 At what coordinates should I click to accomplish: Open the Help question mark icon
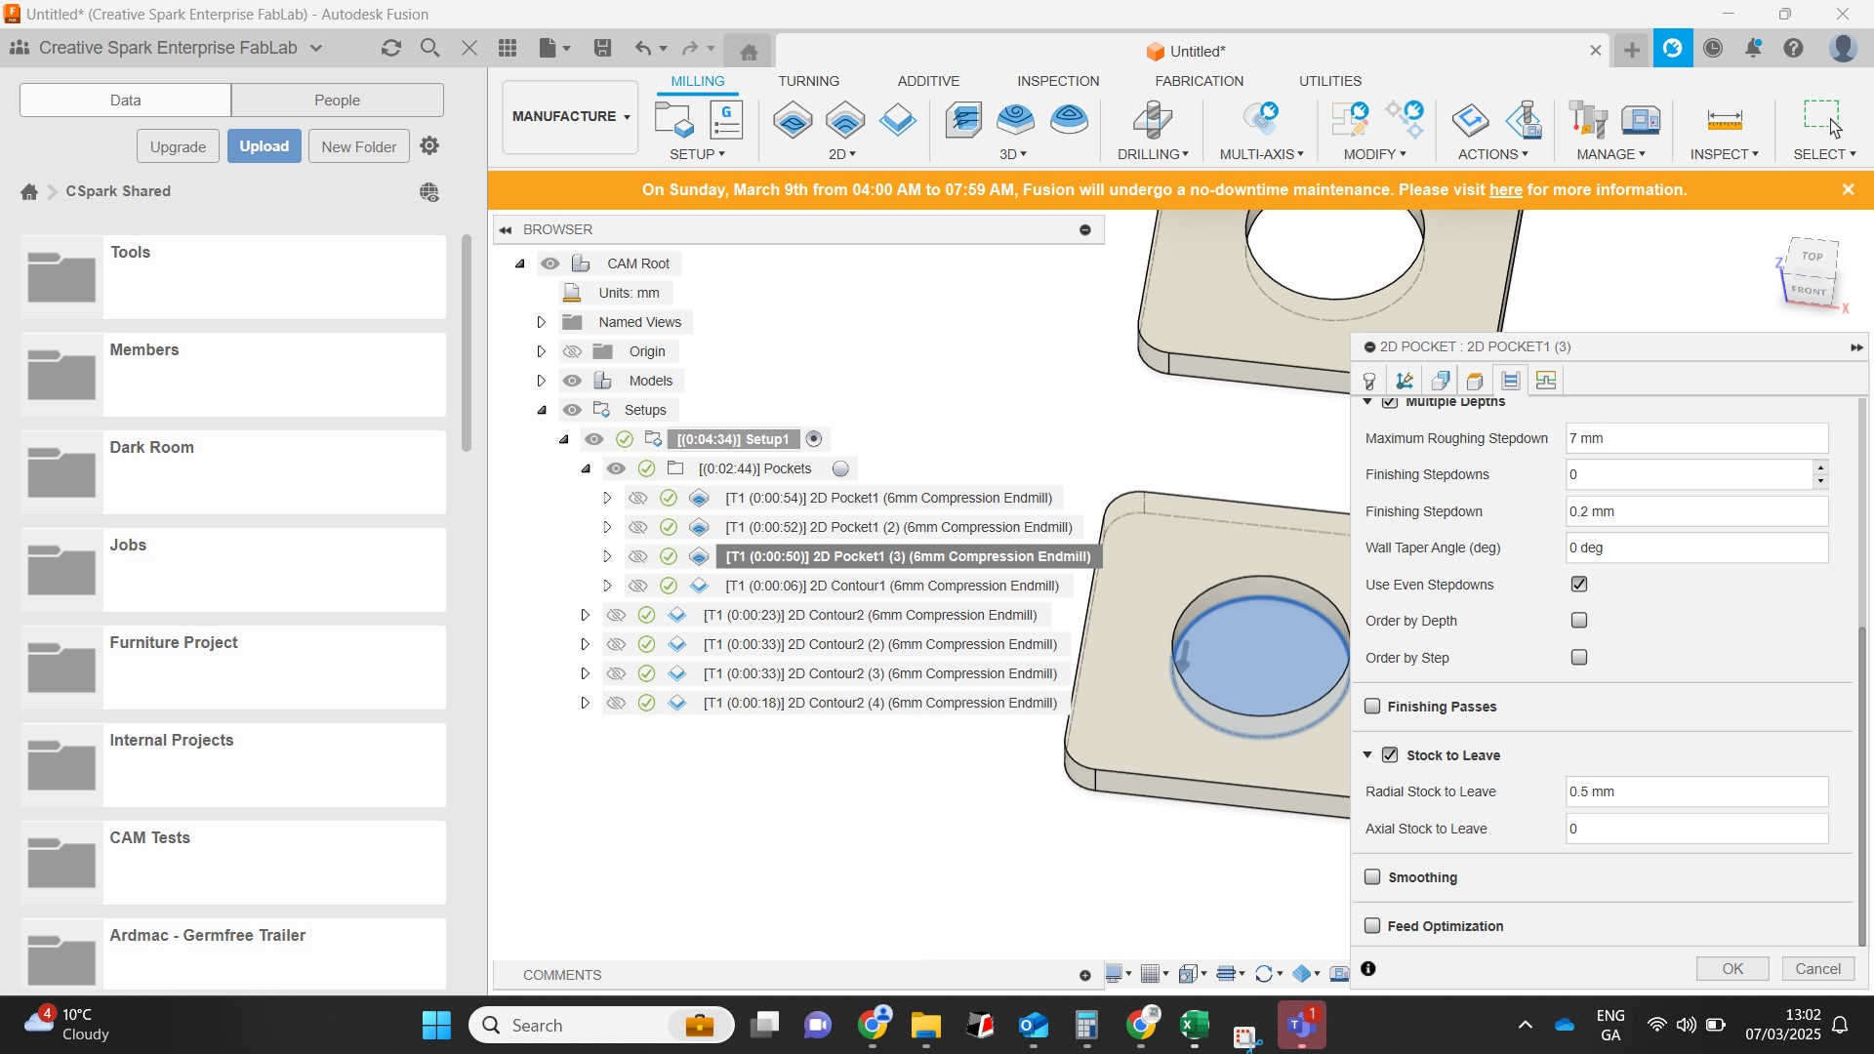[x=1794, y=48]
